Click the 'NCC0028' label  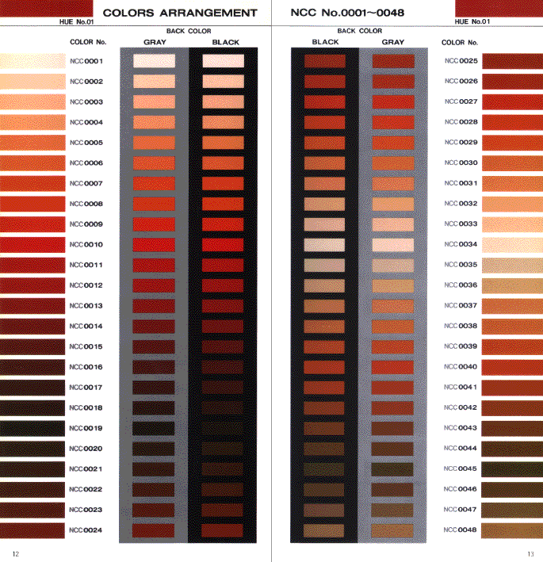click(x=461, y=122)
